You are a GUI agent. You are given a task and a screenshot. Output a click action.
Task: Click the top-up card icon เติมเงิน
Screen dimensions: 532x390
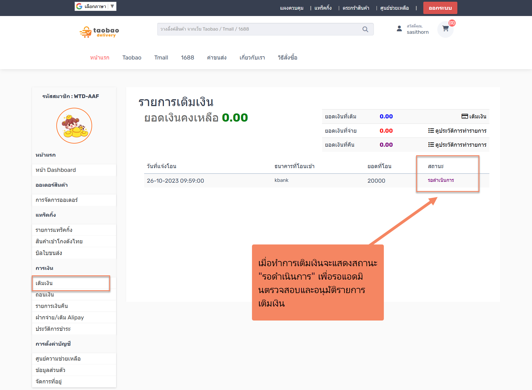tap(464, 116)
